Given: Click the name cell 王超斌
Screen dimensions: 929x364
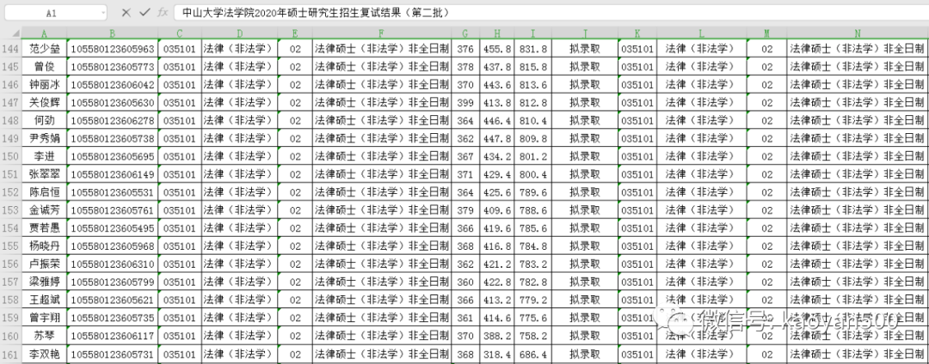Looking at the screenshot, I should click(x=45, y=300).
